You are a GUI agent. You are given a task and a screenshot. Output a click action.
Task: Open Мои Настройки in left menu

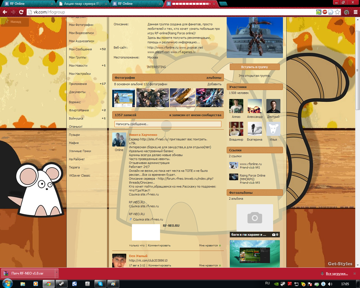click(80, 74)
